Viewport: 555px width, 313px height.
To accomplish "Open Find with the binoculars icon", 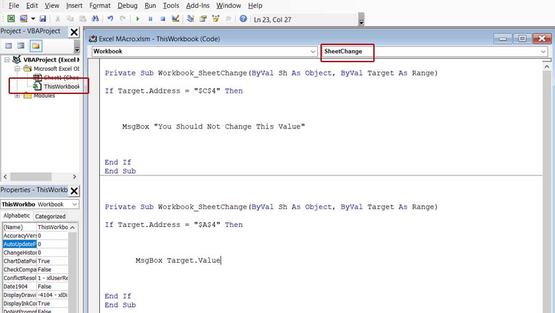I will point(95,19).
